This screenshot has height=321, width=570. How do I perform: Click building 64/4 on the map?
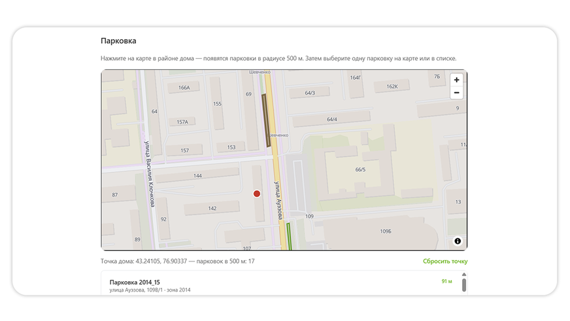coord(331,119)
